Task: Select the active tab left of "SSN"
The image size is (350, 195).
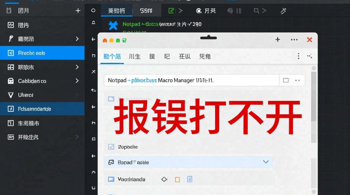Action: (117, 11)
